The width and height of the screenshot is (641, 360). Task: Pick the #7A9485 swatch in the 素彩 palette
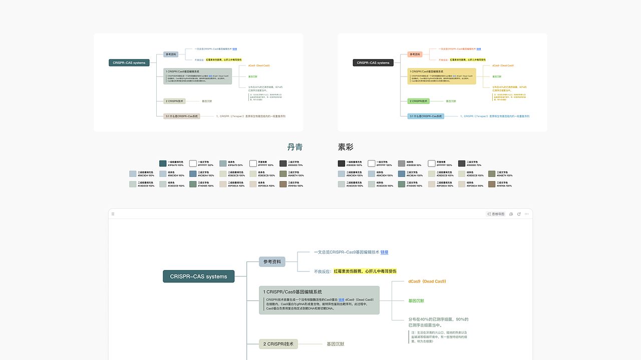click(x=402, y=184)
